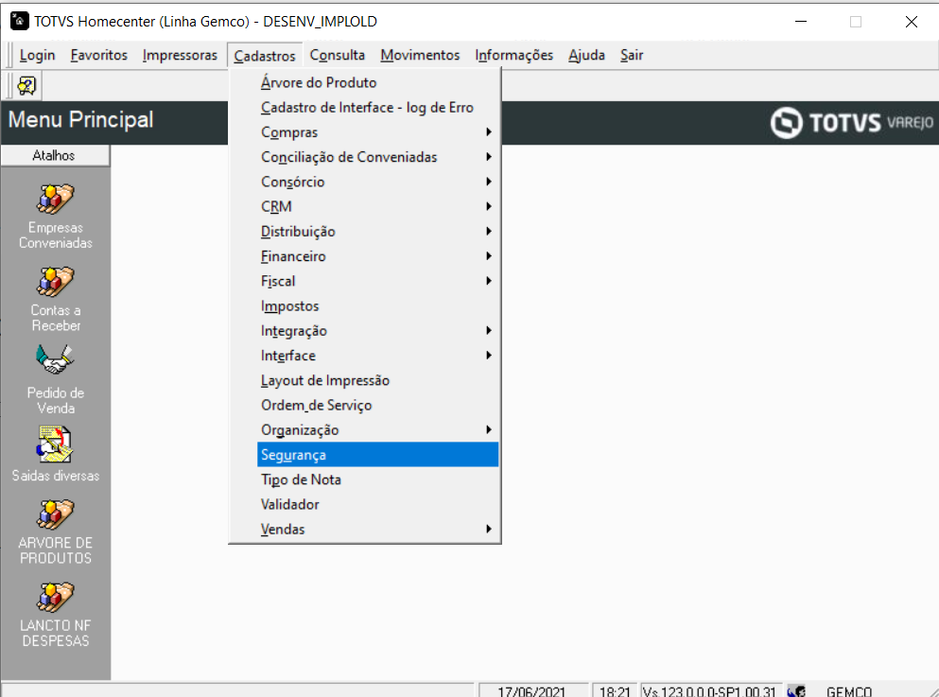Viewport: 939px width, 697px height.
Task: Select the Impostos menu entry
Action: [x=378, y=306]
